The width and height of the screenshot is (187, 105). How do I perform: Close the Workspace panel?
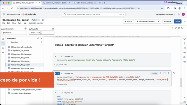[41, 38]
